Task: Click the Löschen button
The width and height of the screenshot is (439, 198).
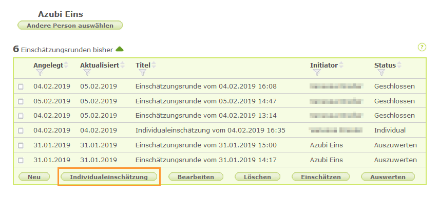Action: pyautogui.click(x=257, y=177)
